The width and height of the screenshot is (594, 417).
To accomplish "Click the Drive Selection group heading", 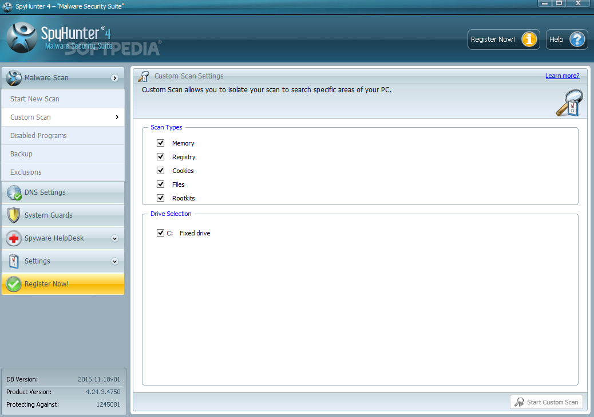I will pos(171,214).
